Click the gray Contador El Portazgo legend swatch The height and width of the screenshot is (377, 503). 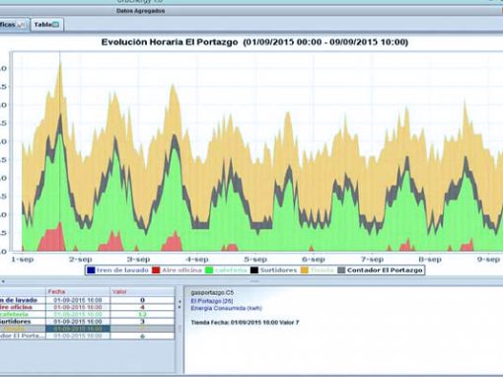[341, 270]
